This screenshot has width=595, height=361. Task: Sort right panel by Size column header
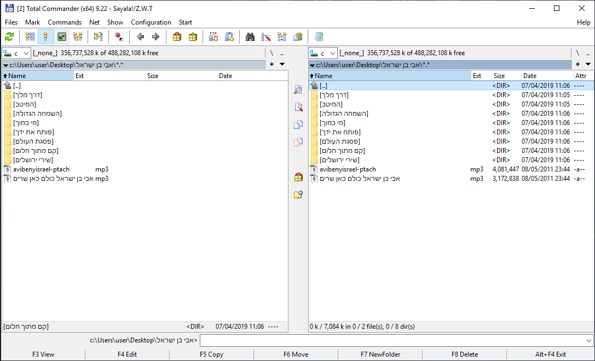(506, 76)
